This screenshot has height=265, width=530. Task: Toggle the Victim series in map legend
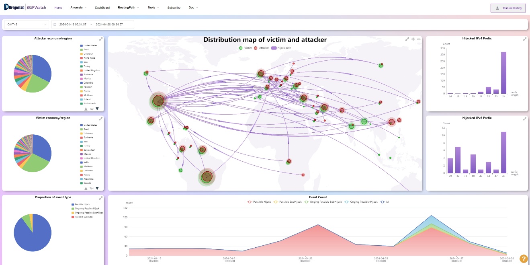point(245,48)
